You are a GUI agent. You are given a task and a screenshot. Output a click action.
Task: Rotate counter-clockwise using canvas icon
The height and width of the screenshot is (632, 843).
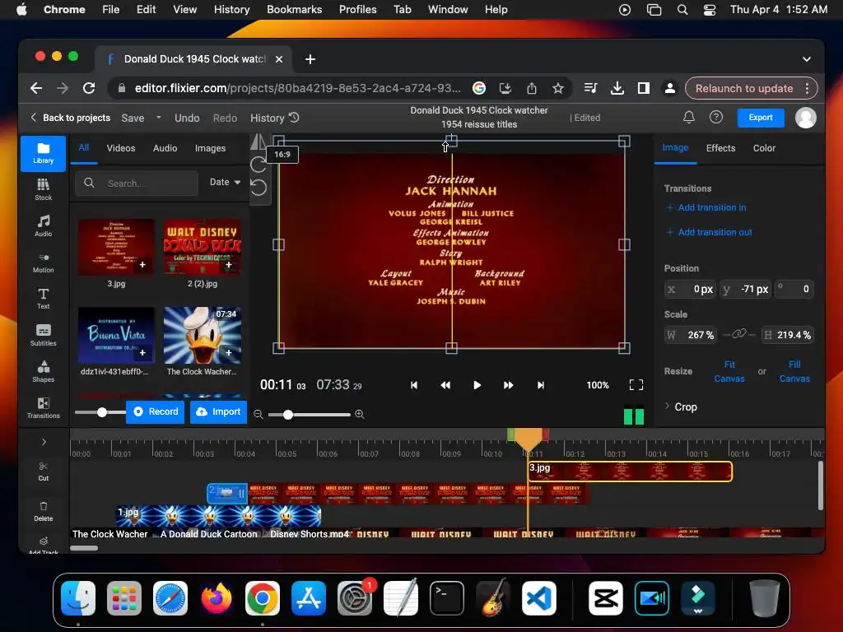pyautogui.click(x=258, y=188)
